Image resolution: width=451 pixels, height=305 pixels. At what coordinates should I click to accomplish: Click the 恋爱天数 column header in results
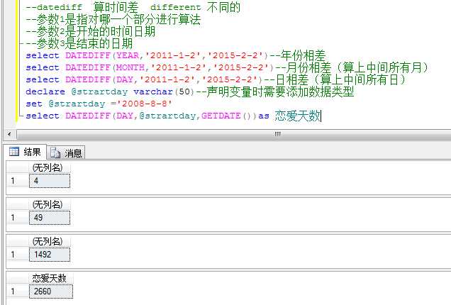[x=50, y=278]
